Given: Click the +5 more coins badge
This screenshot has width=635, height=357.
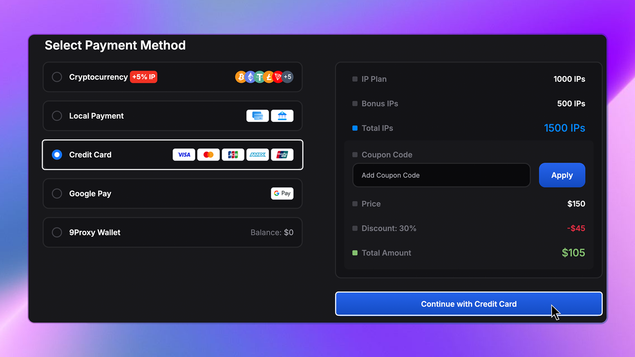Looking at the screenshot, I should [288, 77].
